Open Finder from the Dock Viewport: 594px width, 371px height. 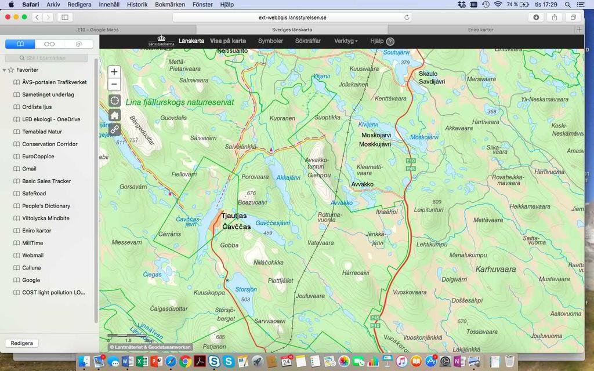[84, 362]
